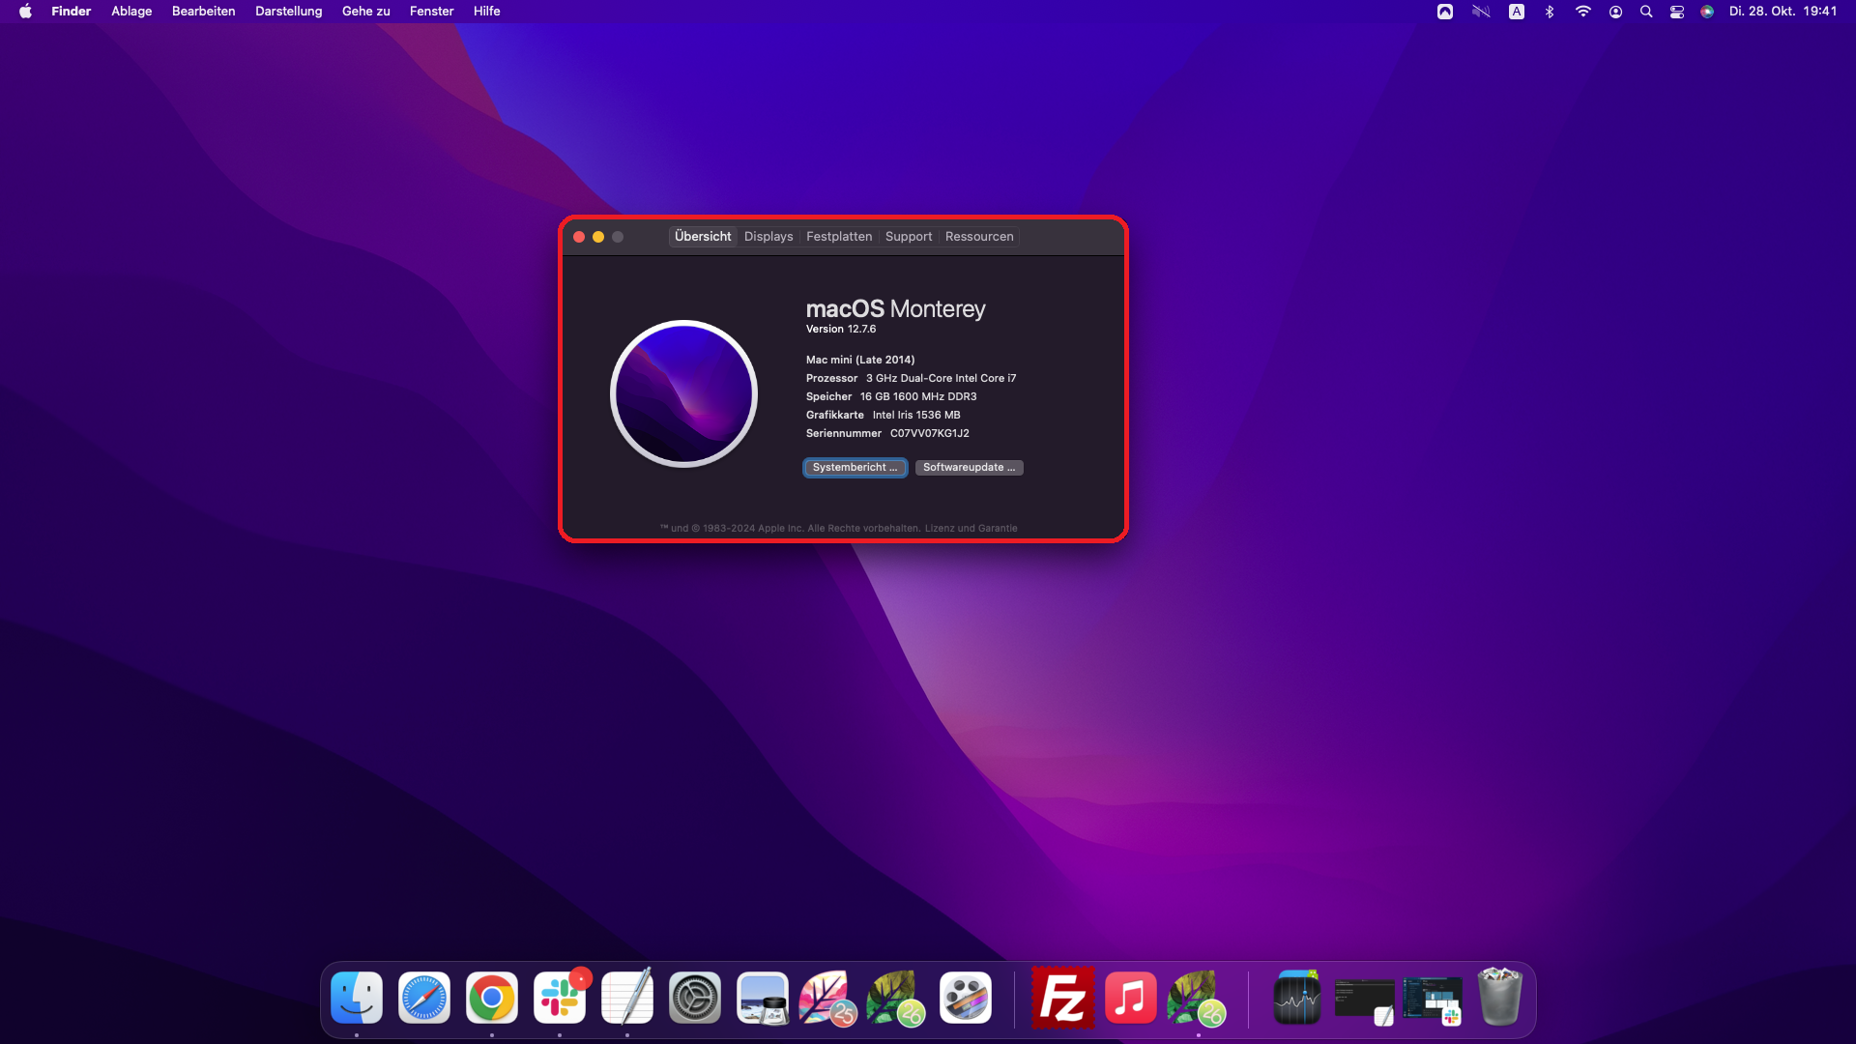Open the Trash in the dock
The image size is (1856, 1044).
pos(1499,998)
